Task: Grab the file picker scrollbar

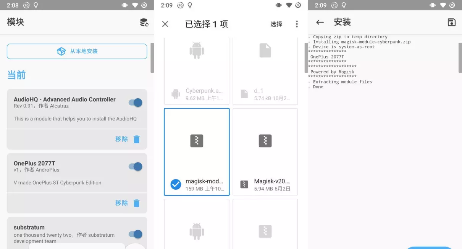Action: click(306, 57)
